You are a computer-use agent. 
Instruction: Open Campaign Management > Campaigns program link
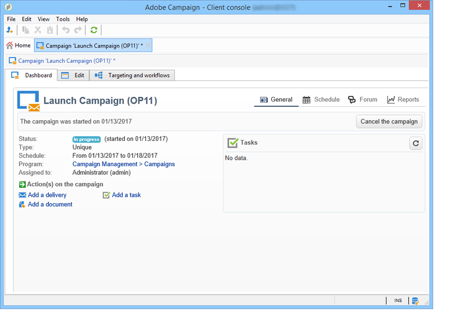[124, 164]
